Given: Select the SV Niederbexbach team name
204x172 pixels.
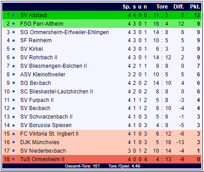Looking at the screenshot, I should (43, 151).
